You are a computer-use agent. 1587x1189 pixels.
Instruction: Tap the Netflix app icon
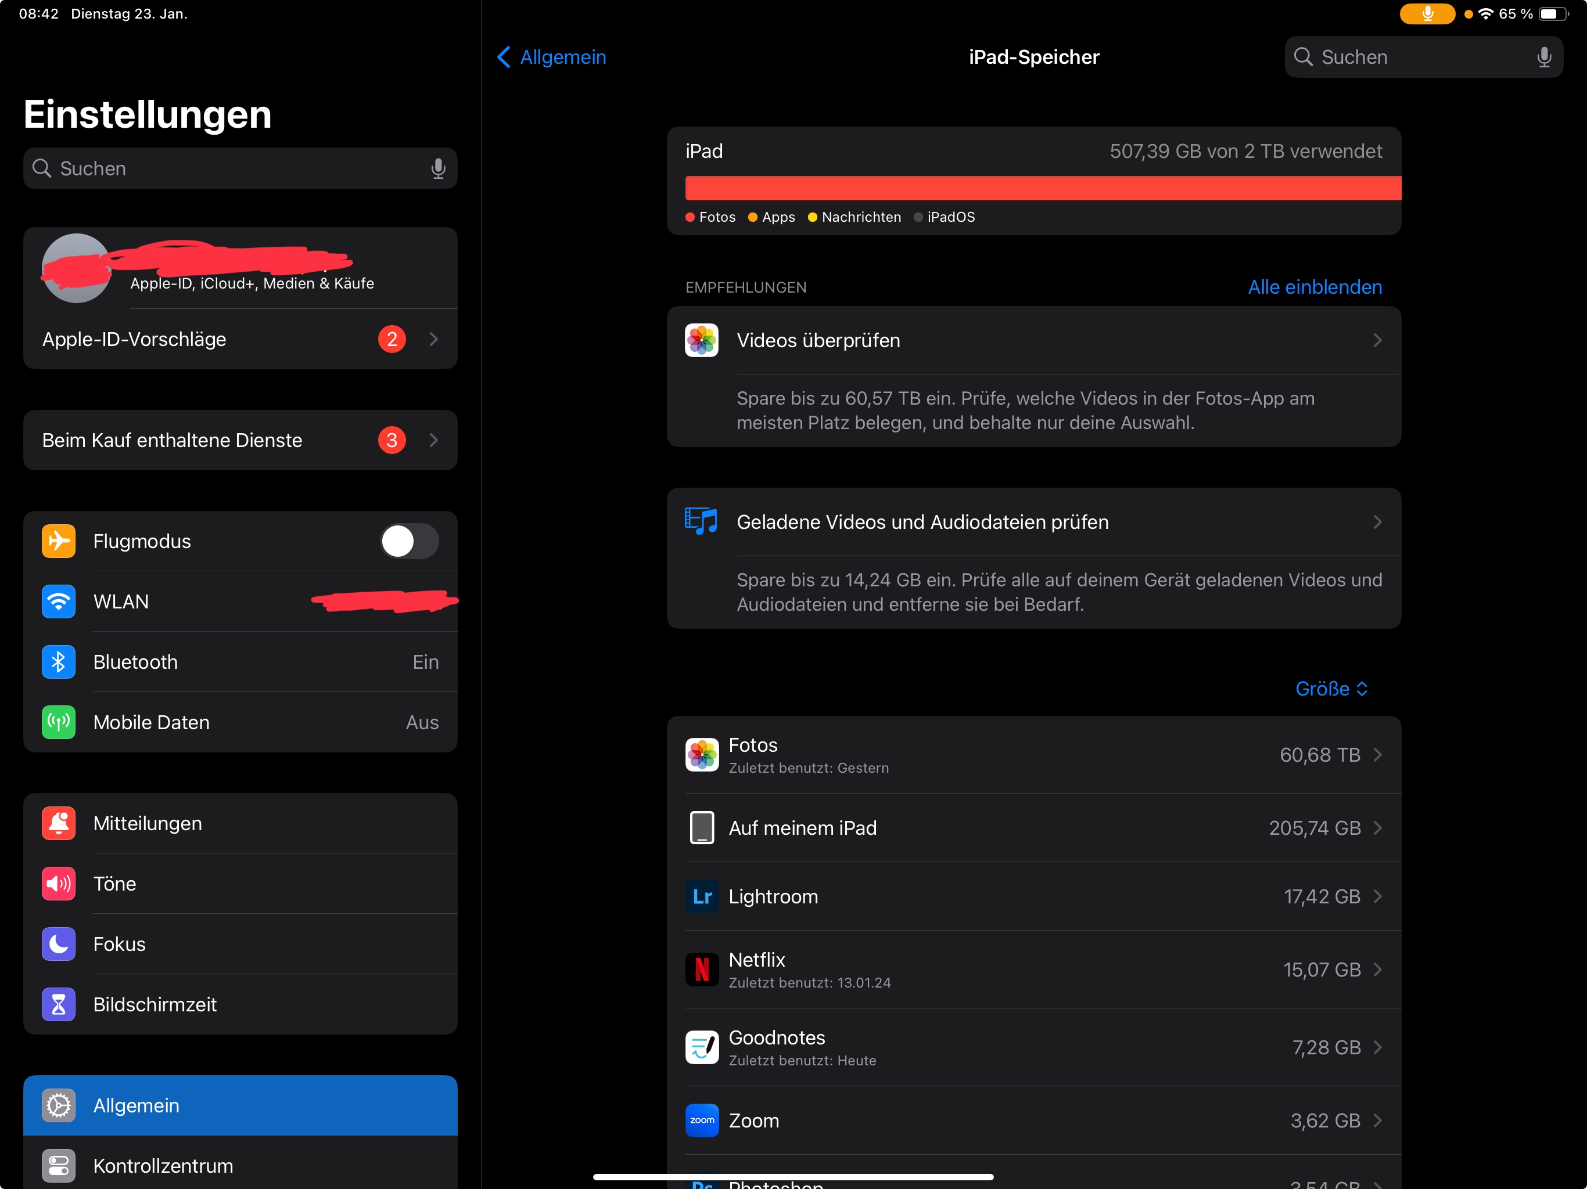click(702, 970)
